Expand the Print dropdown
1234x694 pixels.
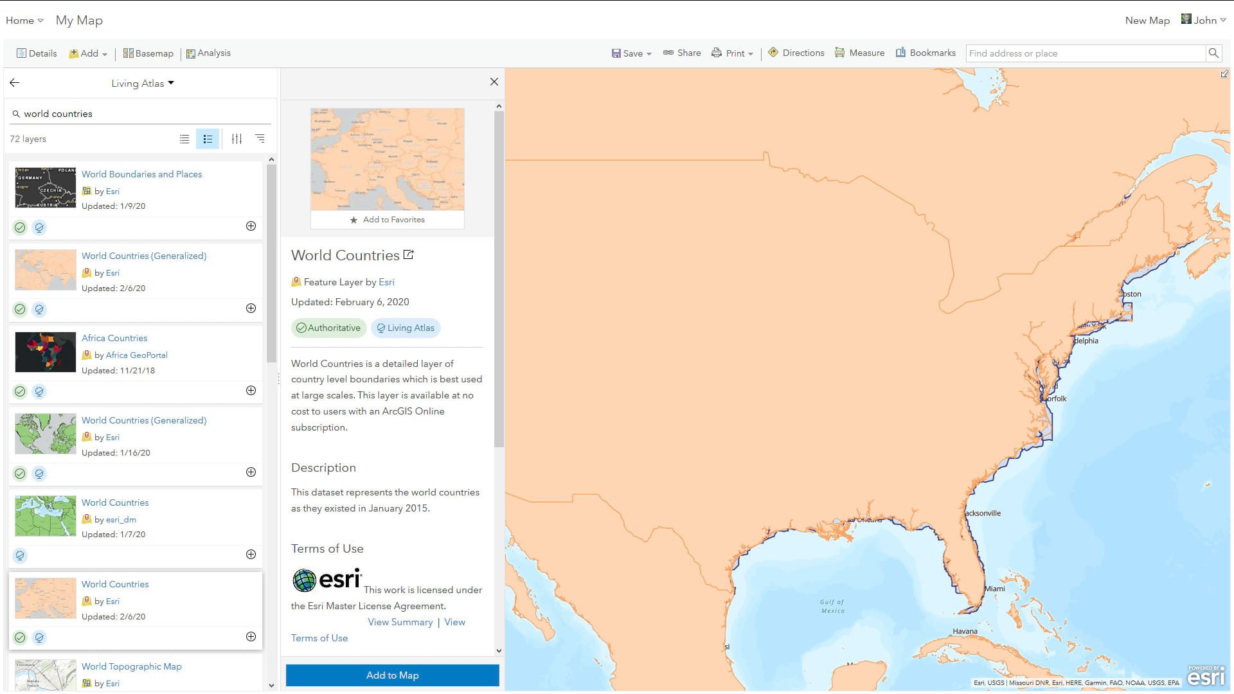coord(732,53)
